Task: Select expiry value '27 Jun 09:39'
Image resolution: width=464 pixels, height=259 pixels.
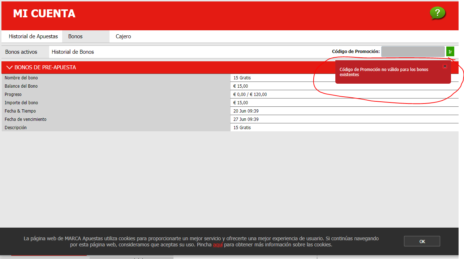Action: click(246, 119)
